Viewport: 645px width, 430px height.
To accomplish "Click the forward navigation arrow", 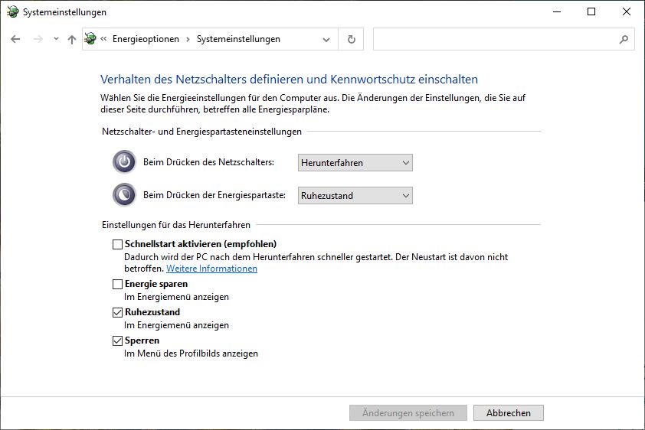I will [x=38, y=39].
